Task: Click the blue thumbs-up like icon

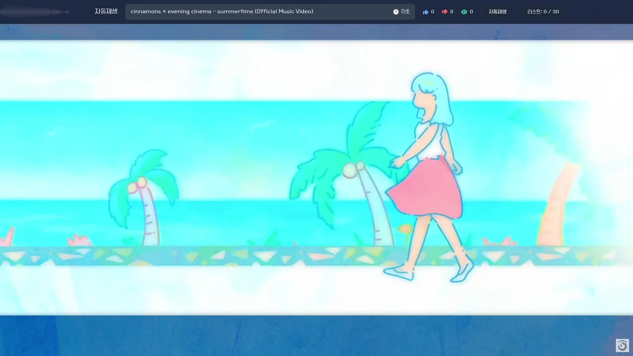Action: tap(425, 12)
